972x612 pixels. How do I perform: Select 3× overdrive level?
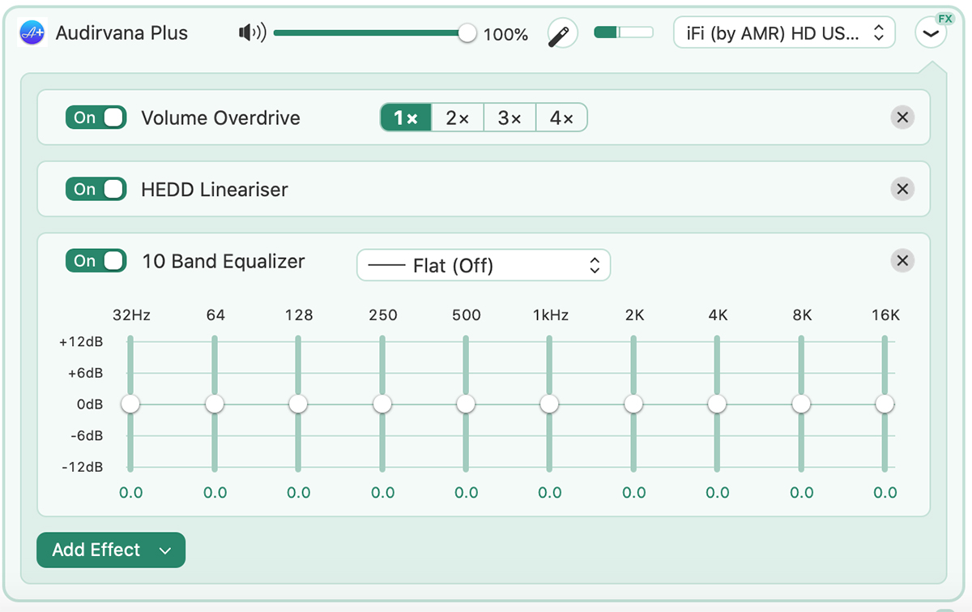tap(509, 118)
